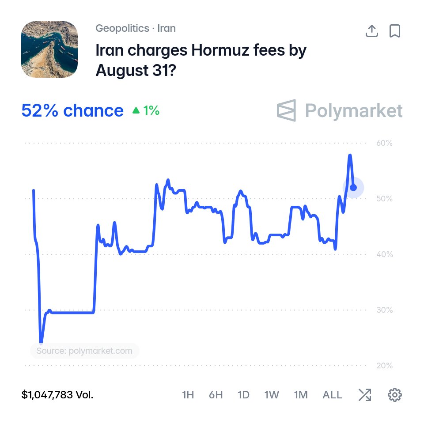Open the Geopolitics category link
Image resolution: width=424 pixels, height=424 pixels.
click(x=122, y=28)
